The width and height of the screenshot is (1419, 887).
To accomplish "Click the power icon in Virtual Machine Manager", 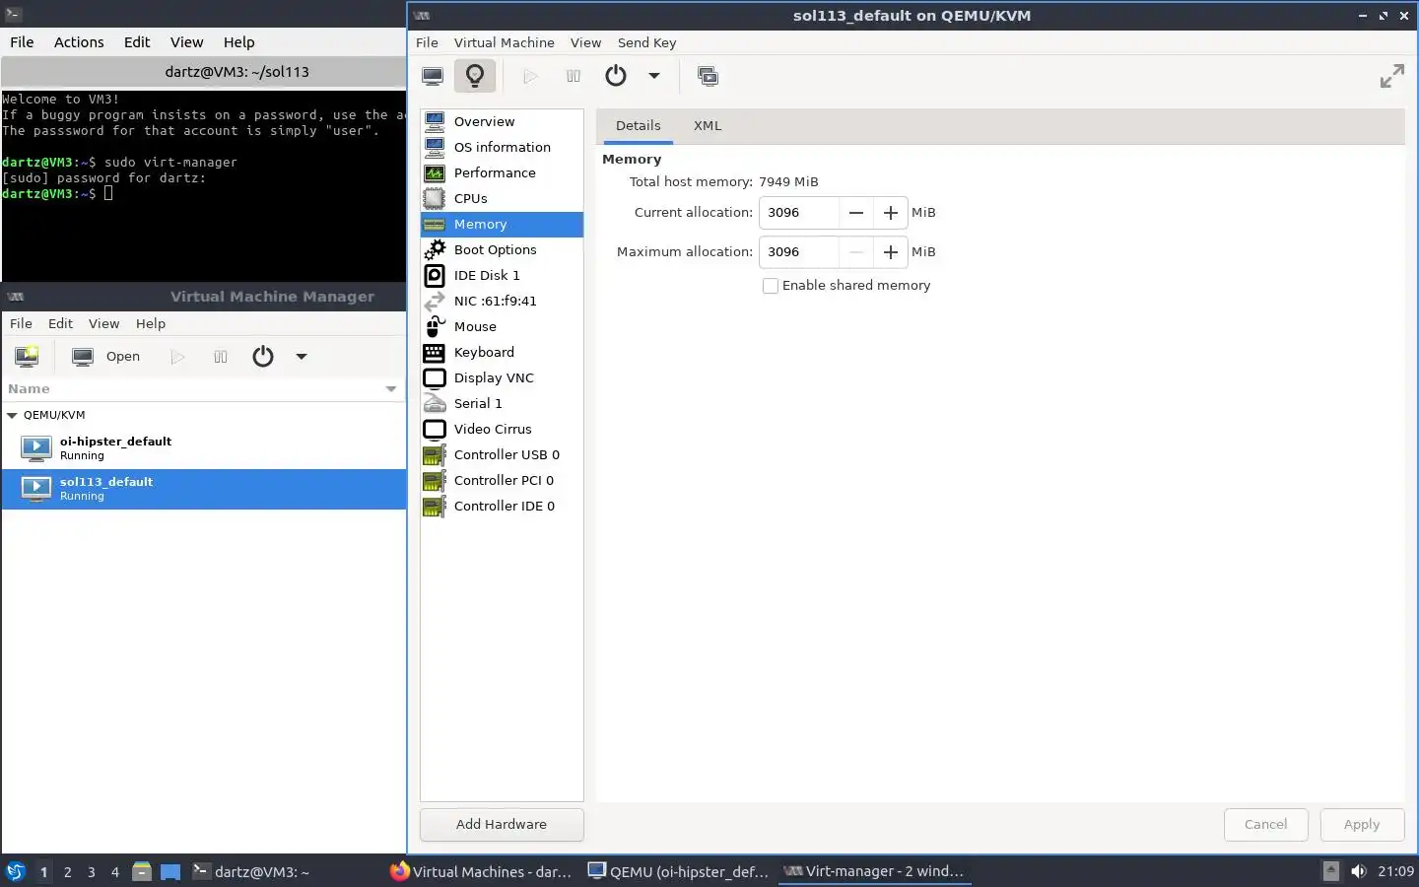I will pos(263,357).
